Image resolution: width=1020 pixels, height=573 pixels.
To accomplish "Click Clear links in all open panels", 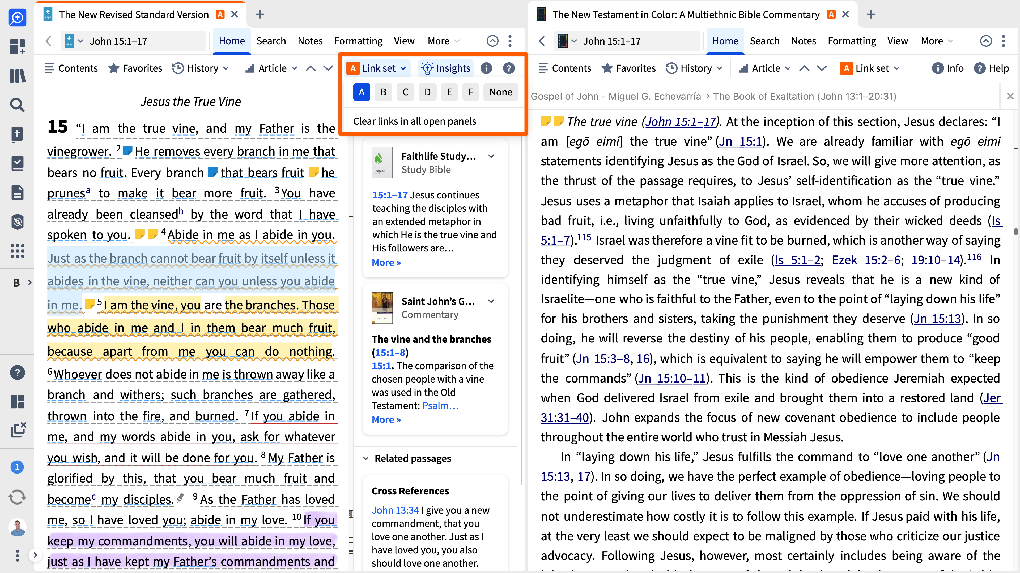I will click(415, 121).
